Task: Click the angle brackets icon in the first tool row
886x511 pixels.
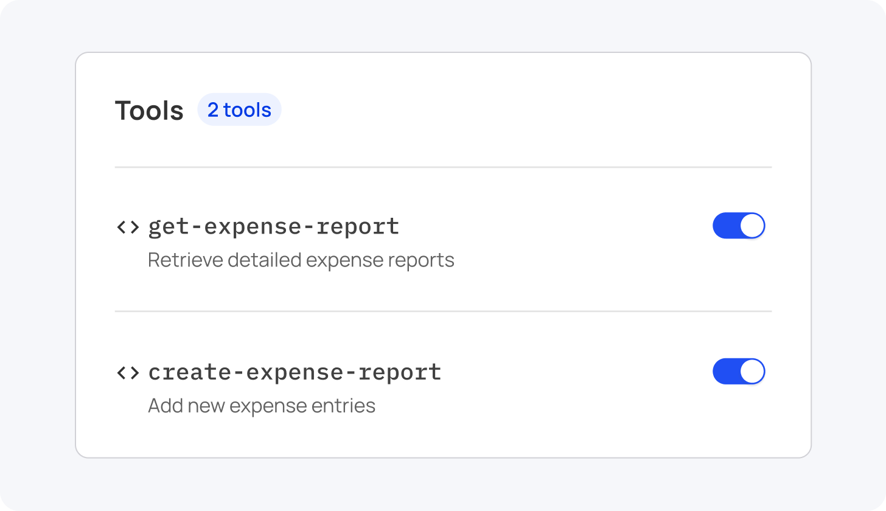Action: pyautogui.click(x=128, y=227)
